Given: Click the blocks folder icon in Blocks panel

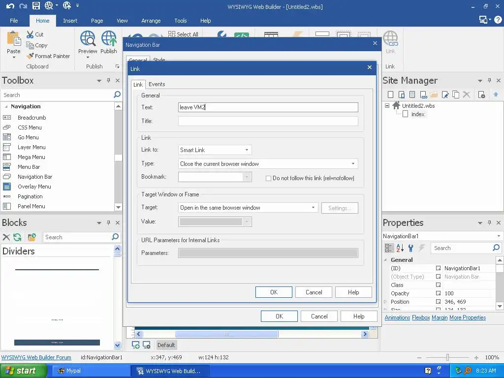Looking at the screenshot, I should click(32, 237).
